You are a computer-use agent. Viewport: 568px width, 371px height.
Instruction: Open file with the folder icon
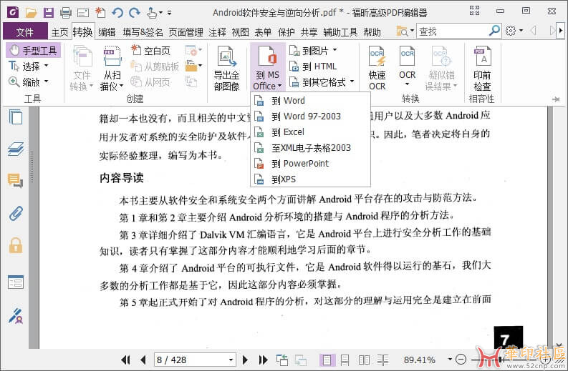tap(31, 13)
